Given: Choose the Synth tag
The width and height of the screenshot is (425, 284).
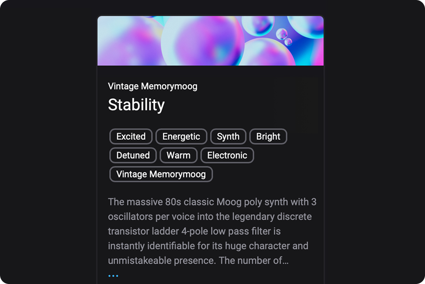Looking at the screenshot, I should pyautogui.click(x=228, y=137).
